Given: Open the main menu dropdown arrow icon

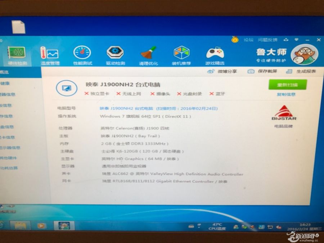Looking at the screenshot, I should tap(297, 40).
